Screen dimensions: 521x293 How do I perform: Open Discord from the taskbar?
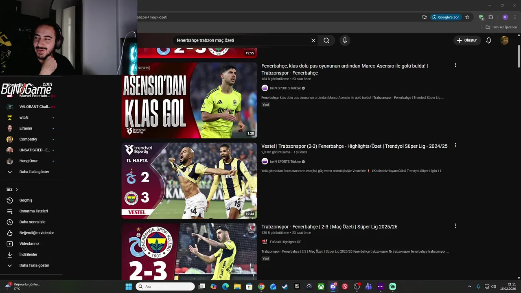click(333, 286)
